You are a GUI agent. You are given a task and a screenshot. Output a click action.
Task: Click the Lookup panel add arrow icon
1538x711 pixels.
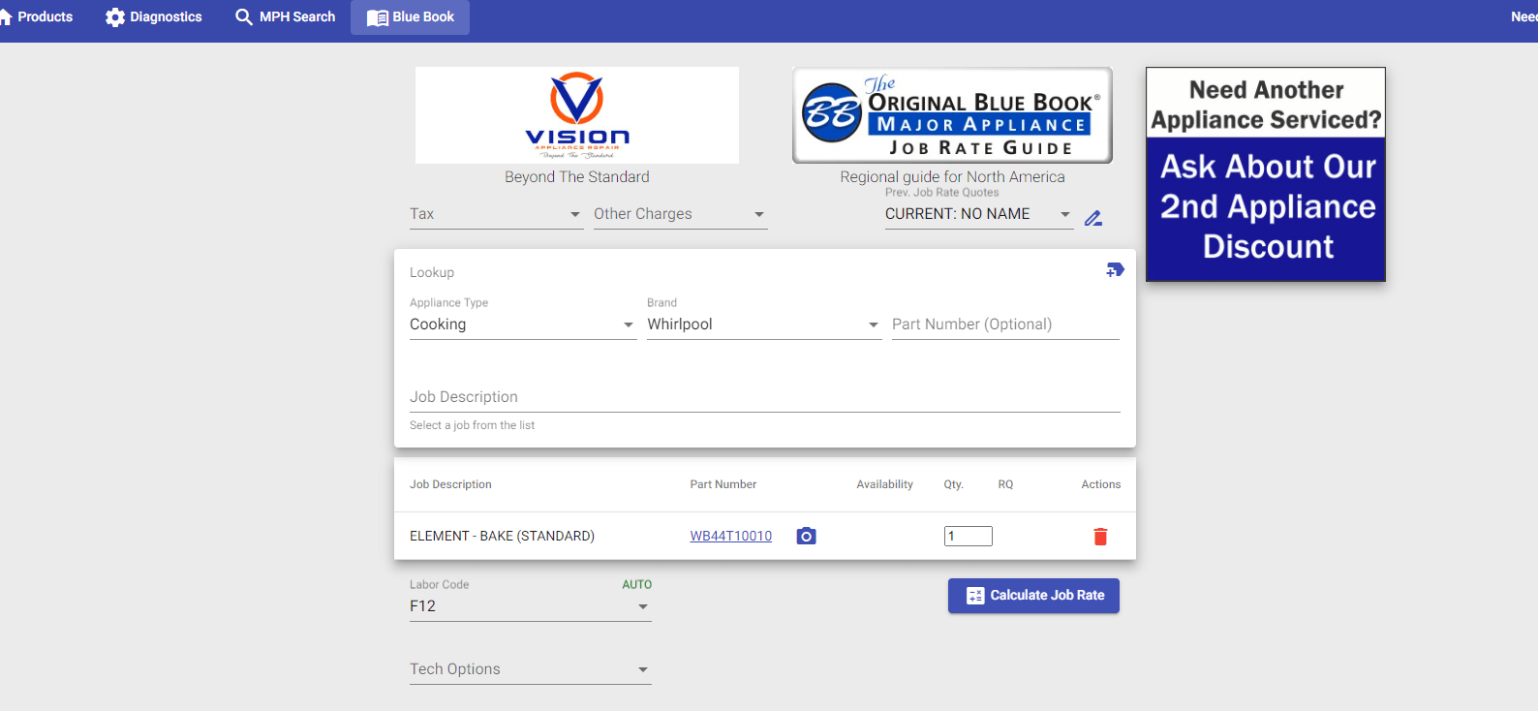click(1115, 269)
